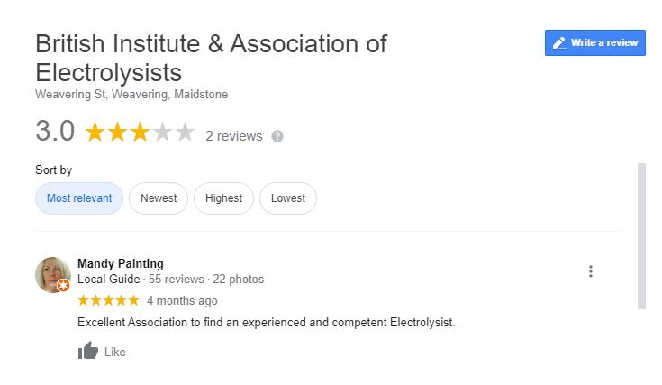The height and width of the screenshot is (385, 662).
Task: Click the pencil icon in Write a review
Action: (559, 42)
